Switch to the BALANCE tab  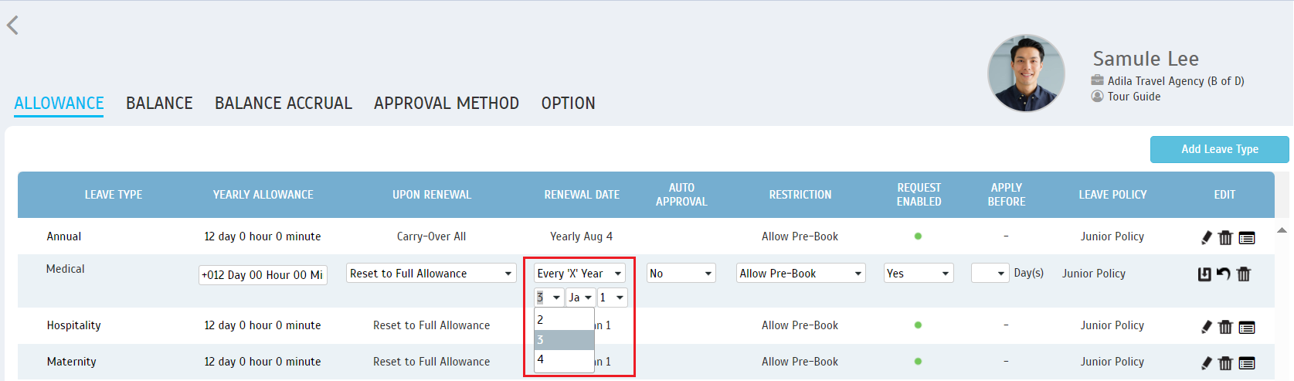[159, 104]
